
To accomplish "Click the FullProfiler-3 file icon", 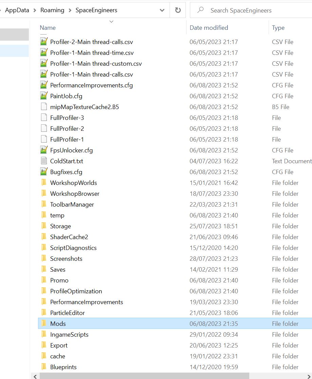I will coord(44,118).
